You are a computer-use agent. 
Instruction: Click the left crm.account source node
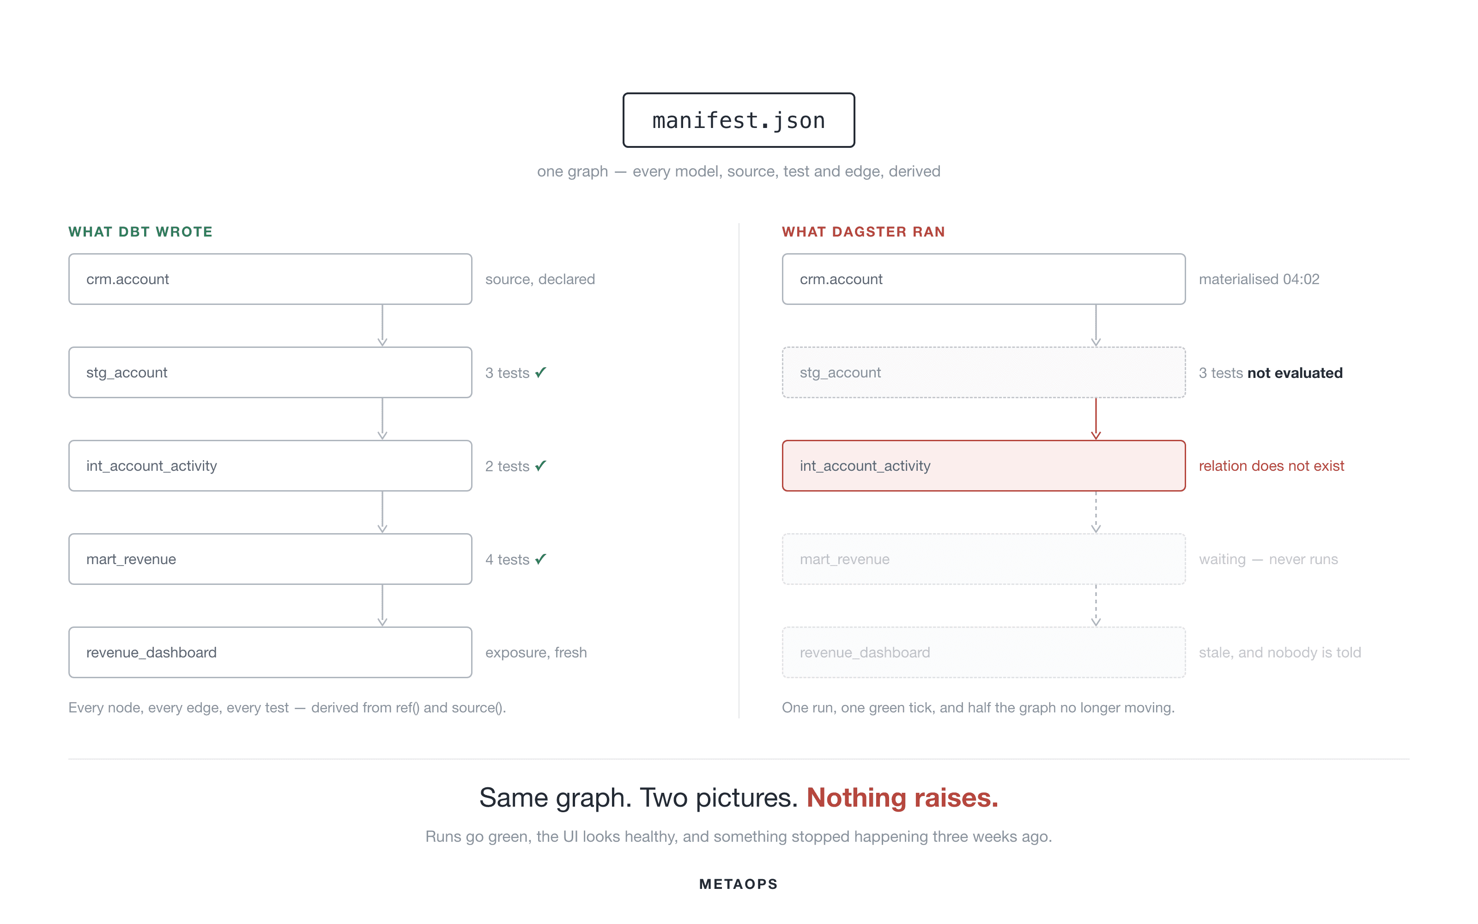[270, 279]
